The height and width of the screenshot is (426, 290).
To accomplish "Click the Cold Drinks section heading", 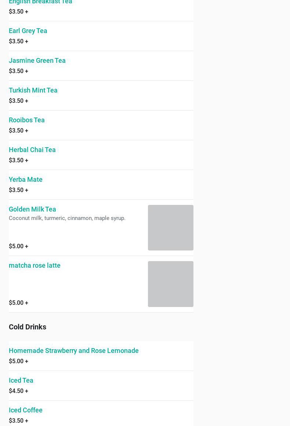I will click(x=28, y=327).
